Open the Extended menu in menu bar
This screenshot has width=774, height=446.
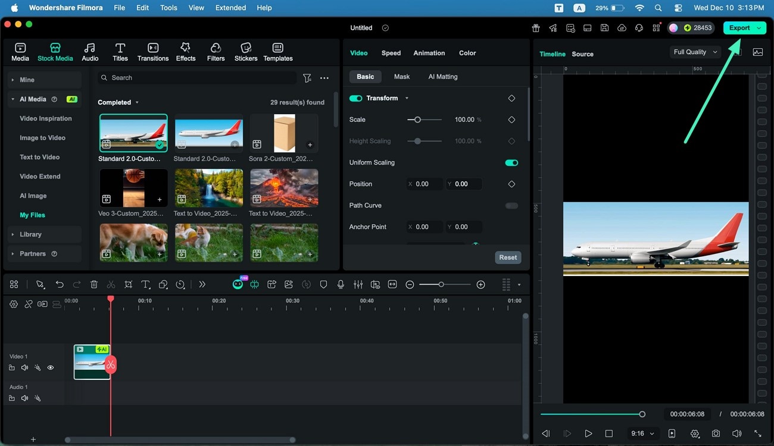(x=230, y=8)
